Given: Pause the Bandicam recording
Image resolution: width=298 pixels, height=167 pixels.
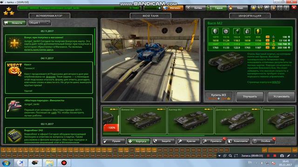Looking at the screenshot, I should [268, 156].
